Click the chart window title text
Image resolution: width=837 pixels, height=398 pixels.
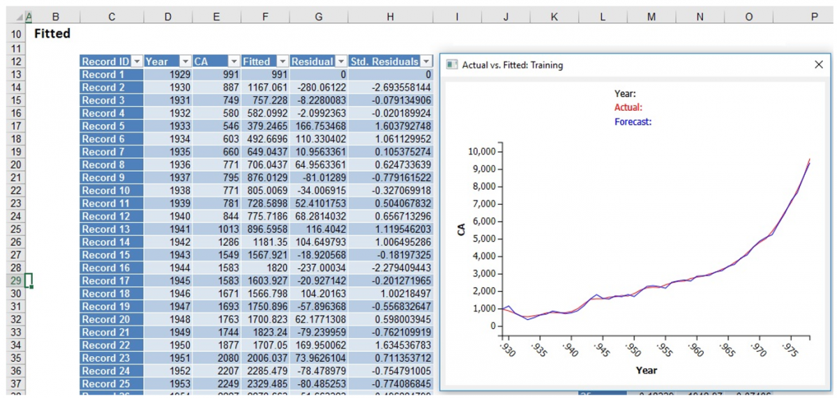click(513, 65)
